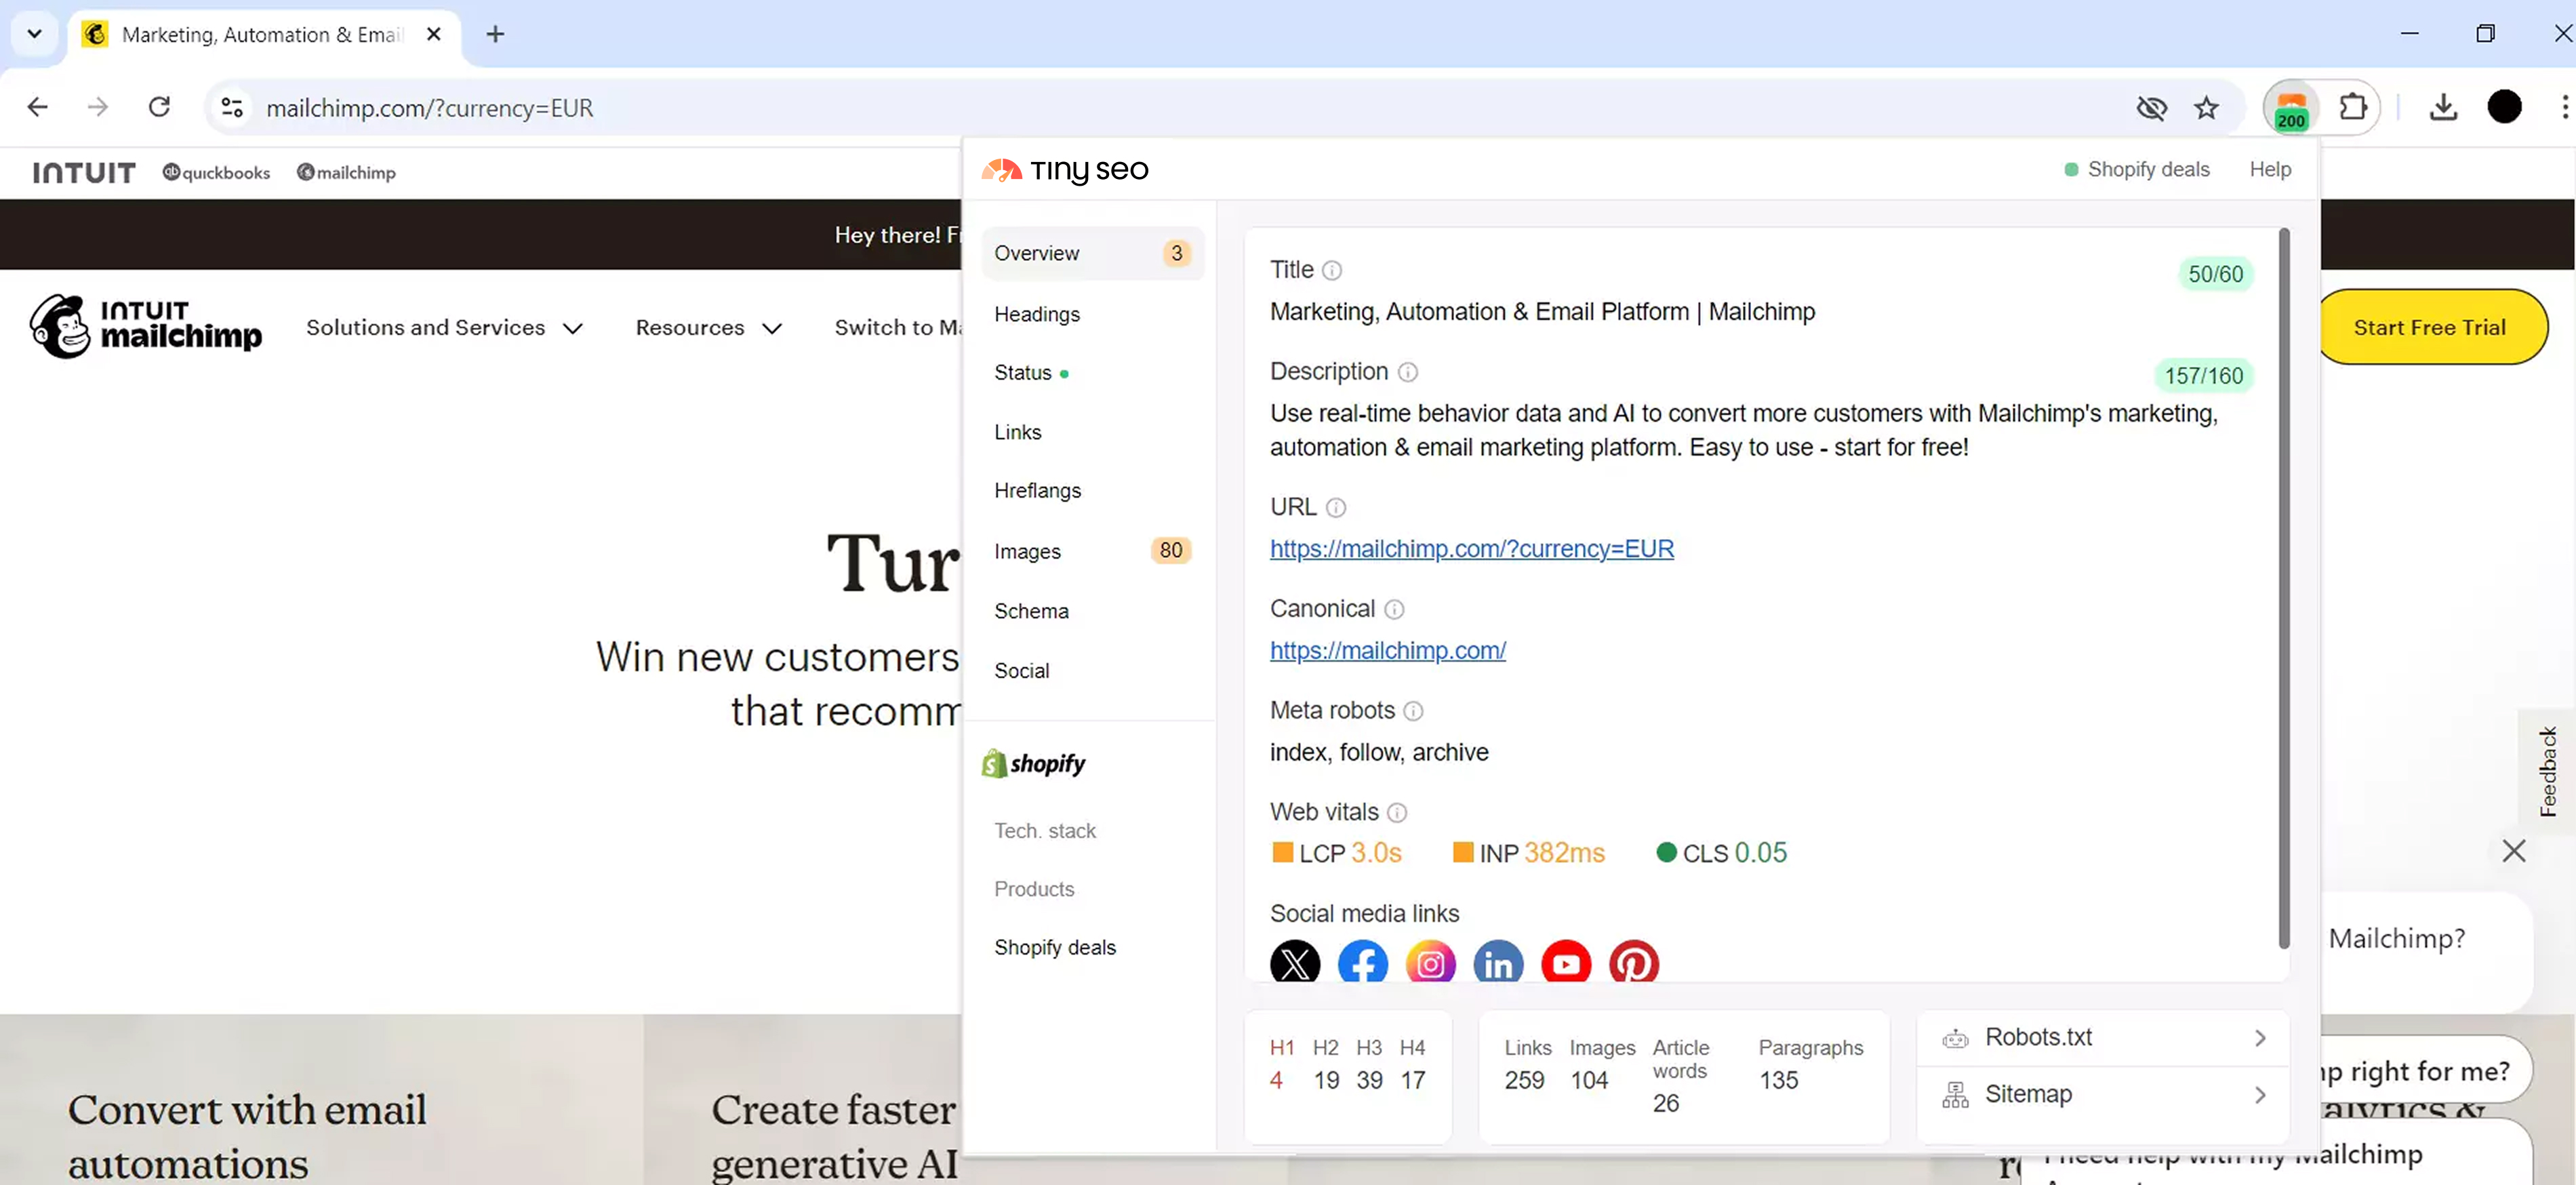Click the mailchimp link in Intuit bar
Image resolution: width=2576 pixels, height=1185 pixels.
click(x=346, y=173)
